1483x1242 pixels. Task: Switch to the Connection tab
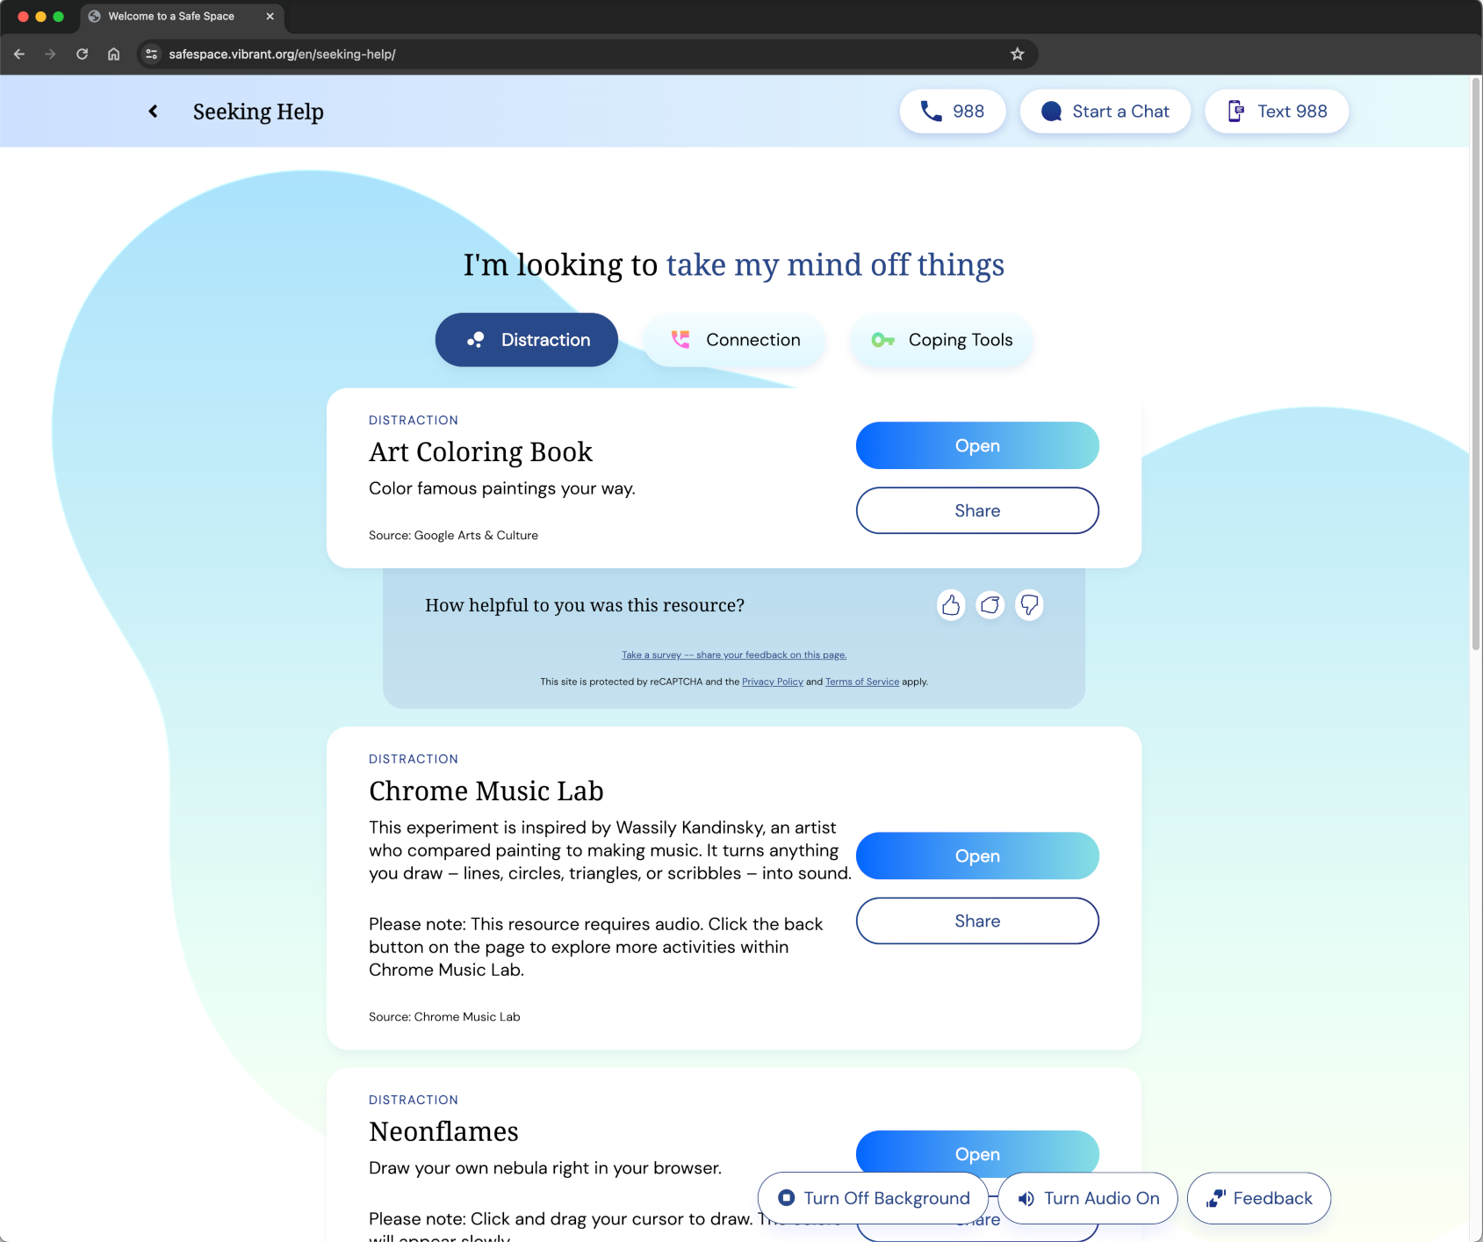point(735,340)
